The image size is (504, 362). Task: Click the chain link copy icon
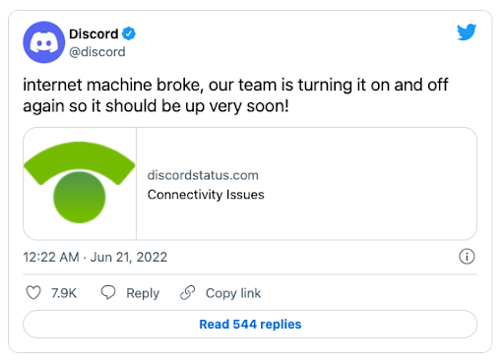coord(188,292)
